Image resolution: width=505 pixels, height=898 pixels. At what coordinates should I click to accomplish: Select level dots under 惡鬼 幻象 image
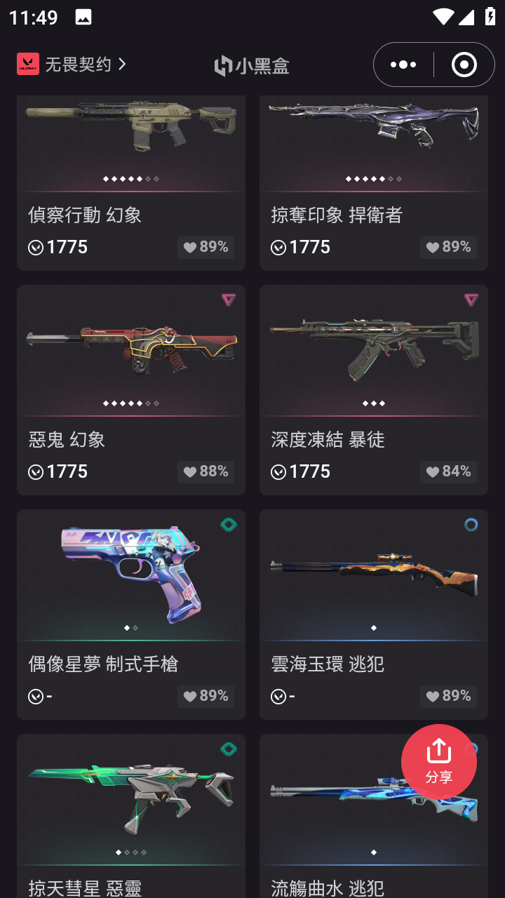pyautogui.click(x=131, y=403)
